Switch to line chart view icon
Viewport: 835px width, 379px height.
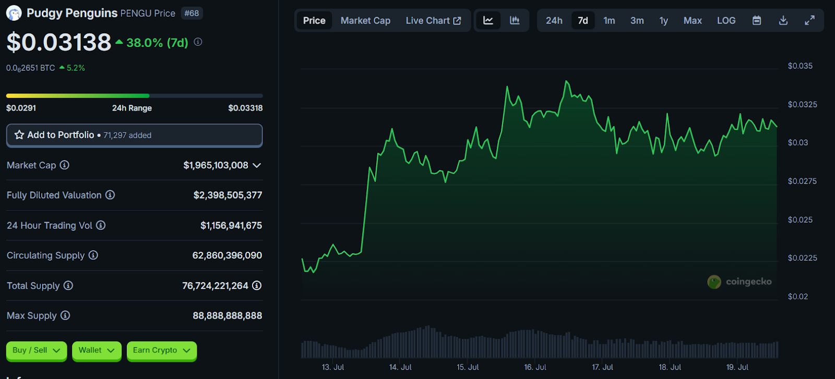pyautogui.click(x=488, y=20)
